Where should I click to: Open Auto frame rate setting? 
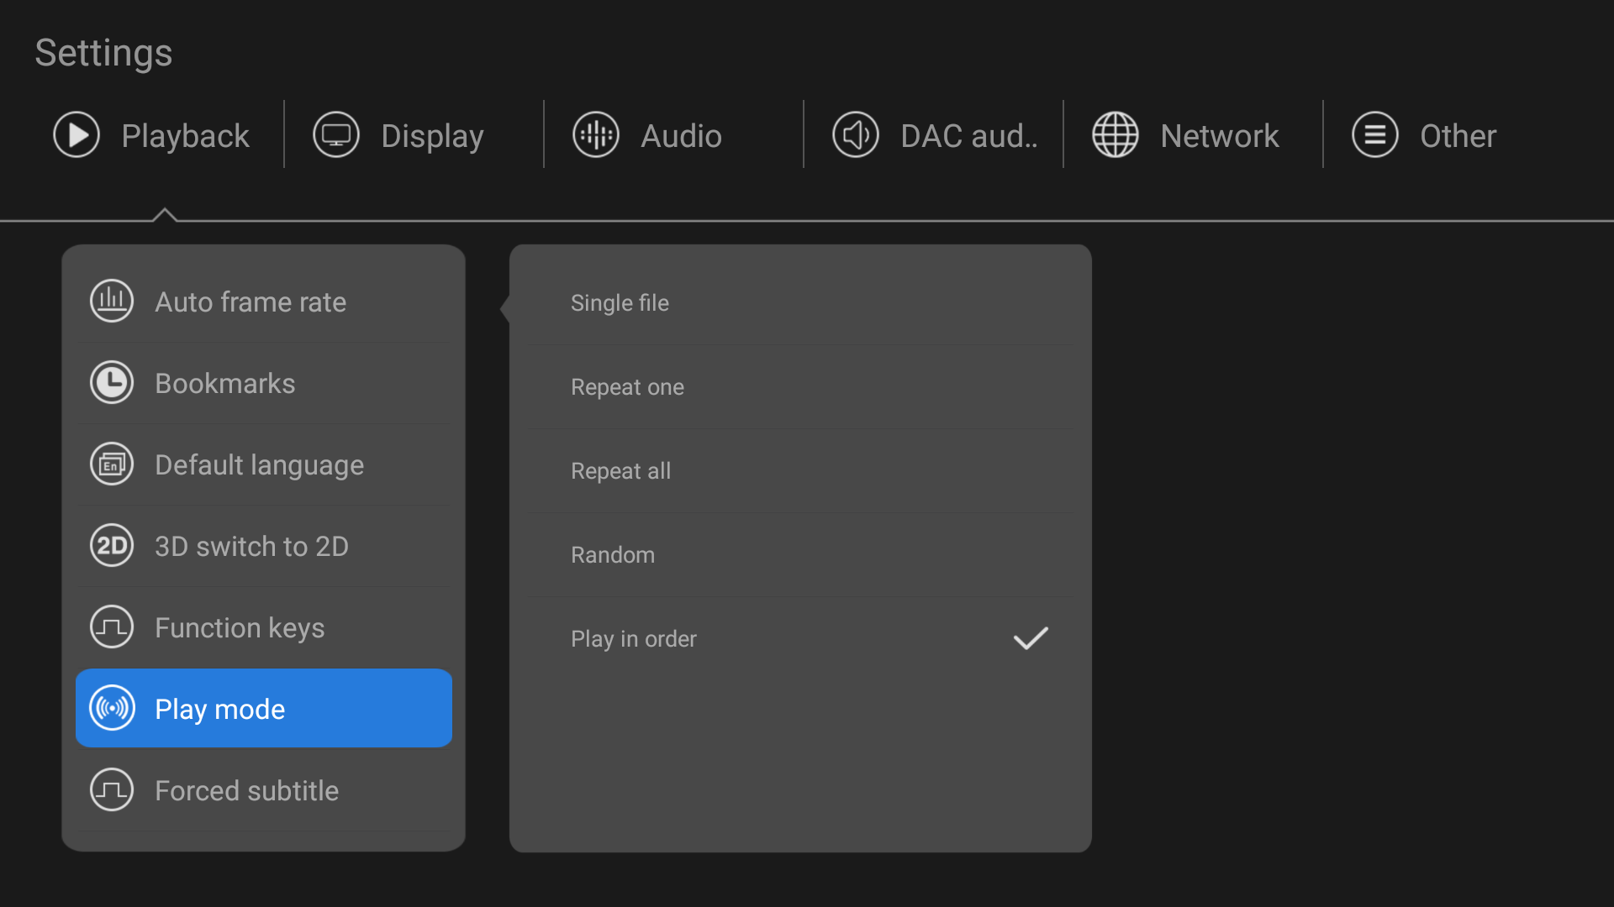[x=264, y=301]
